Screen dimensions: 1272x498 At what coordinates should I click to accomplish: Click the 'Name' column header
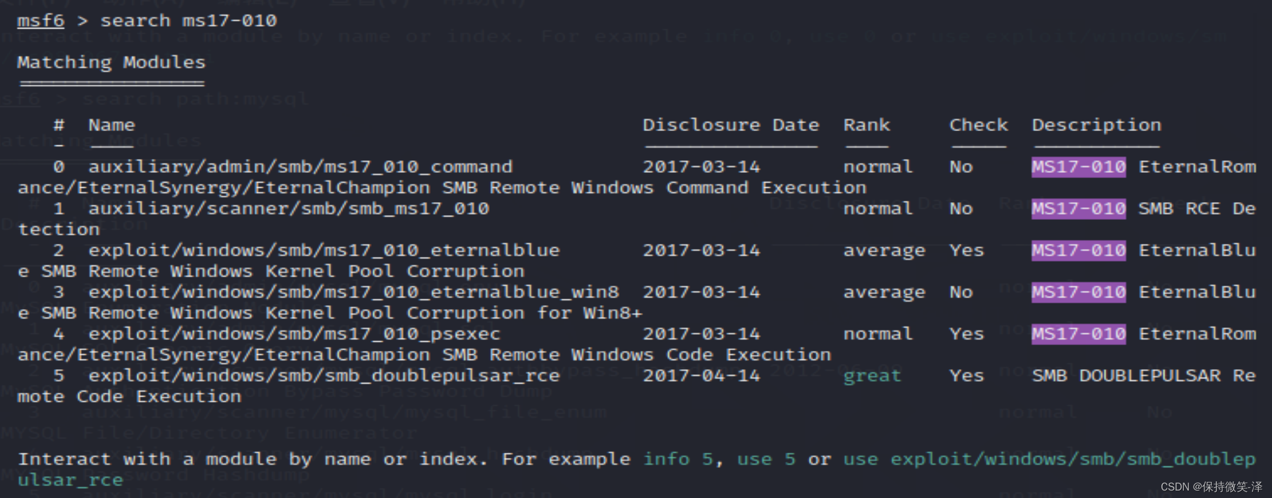coord(112,125)
